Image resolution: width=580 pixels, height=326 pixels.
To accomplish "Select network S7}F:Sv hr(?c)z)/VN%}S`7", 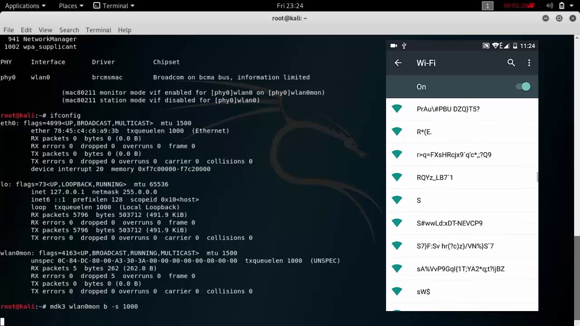I will pyautogui.click(x=462, y=246).
